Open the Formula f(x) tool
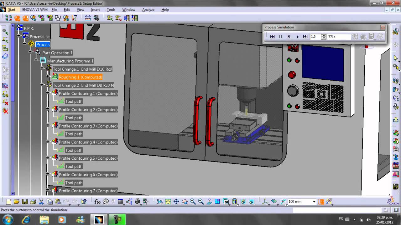 [x=97, y=202]
